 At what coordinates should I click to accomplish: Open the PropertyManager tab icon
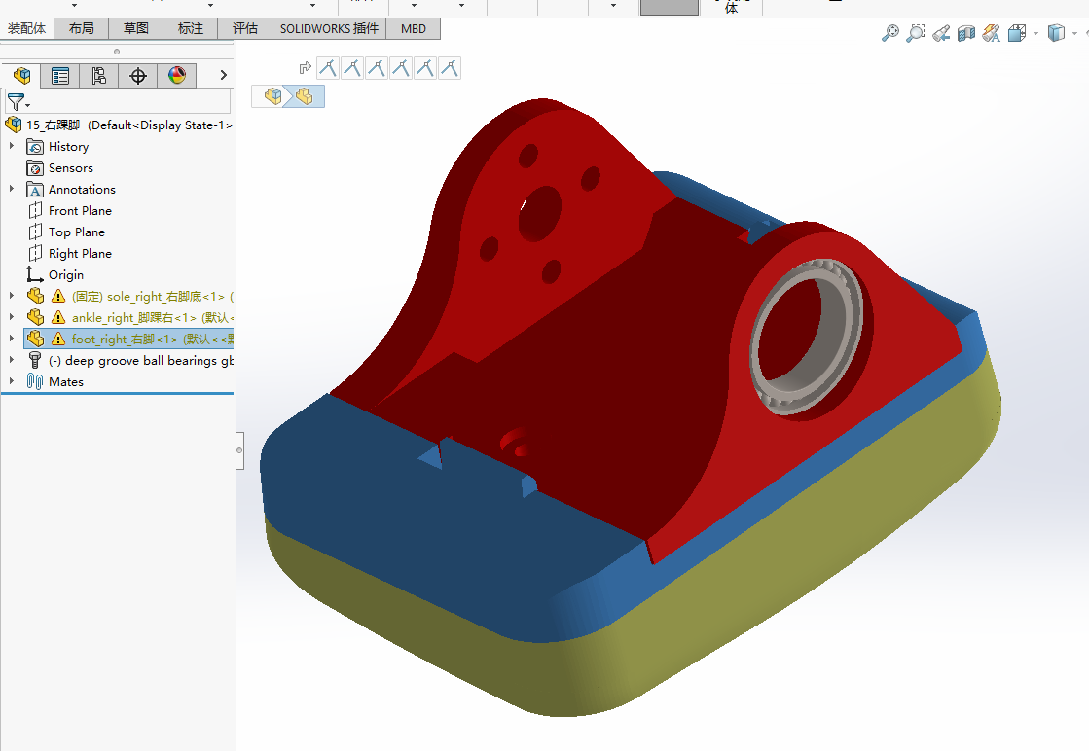(60, 76)
